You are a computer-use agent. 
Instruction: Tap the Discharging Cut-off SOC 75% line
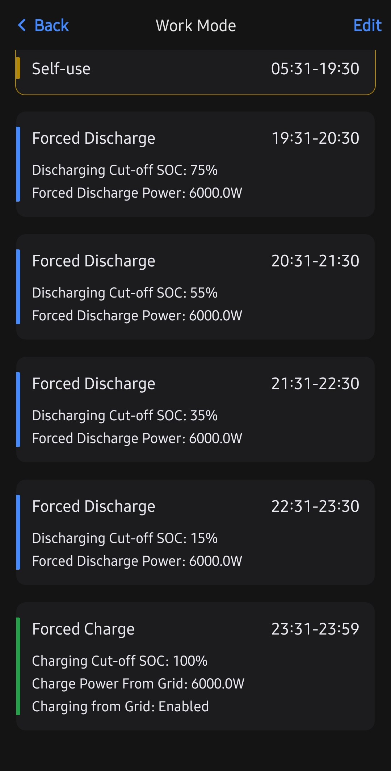click(x=125, y=170)
